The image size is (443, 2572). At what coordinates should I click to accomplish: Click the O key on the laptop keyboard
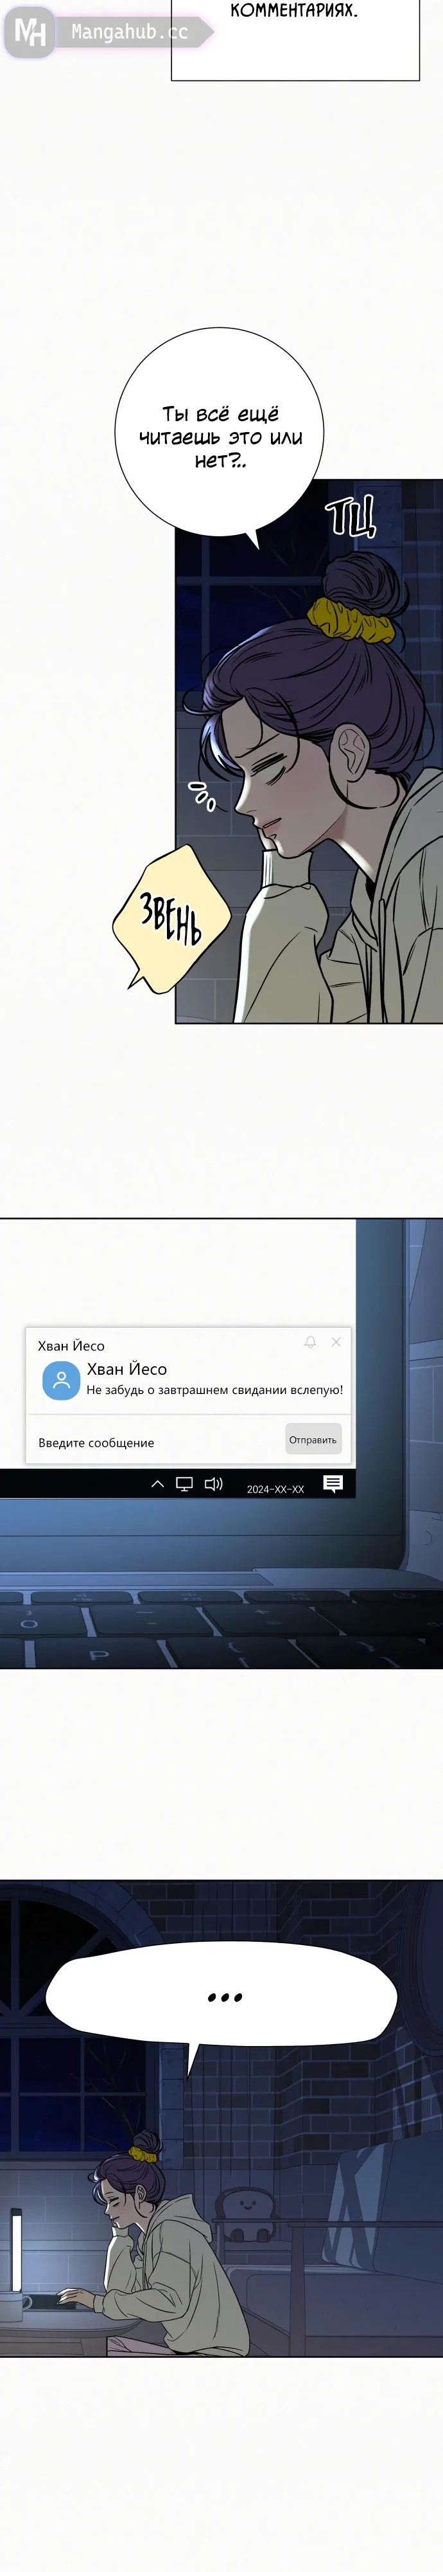click(x=30, y=1624)
